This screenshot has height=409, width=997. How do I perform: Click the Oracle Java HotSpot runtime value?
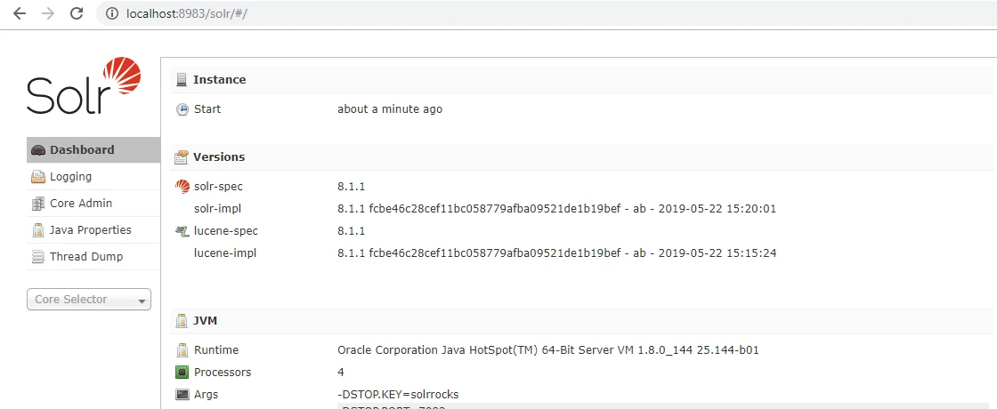pos(548,350)
